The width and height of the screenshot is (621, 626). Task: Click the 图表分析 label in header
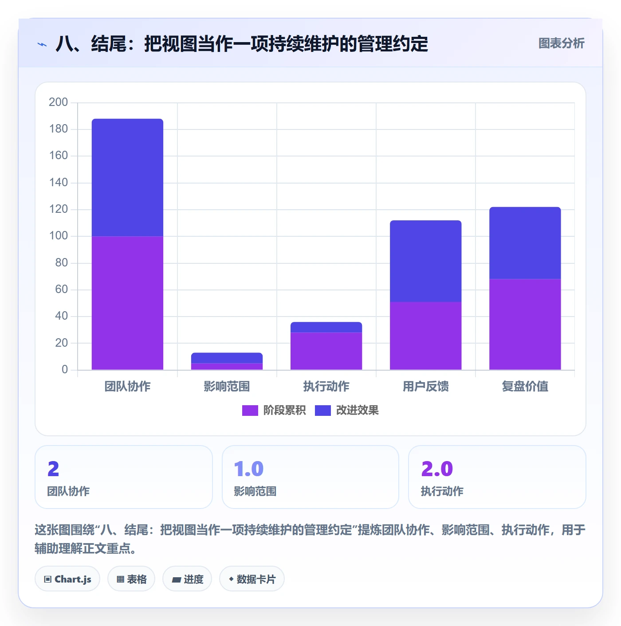tap(561, 43)
